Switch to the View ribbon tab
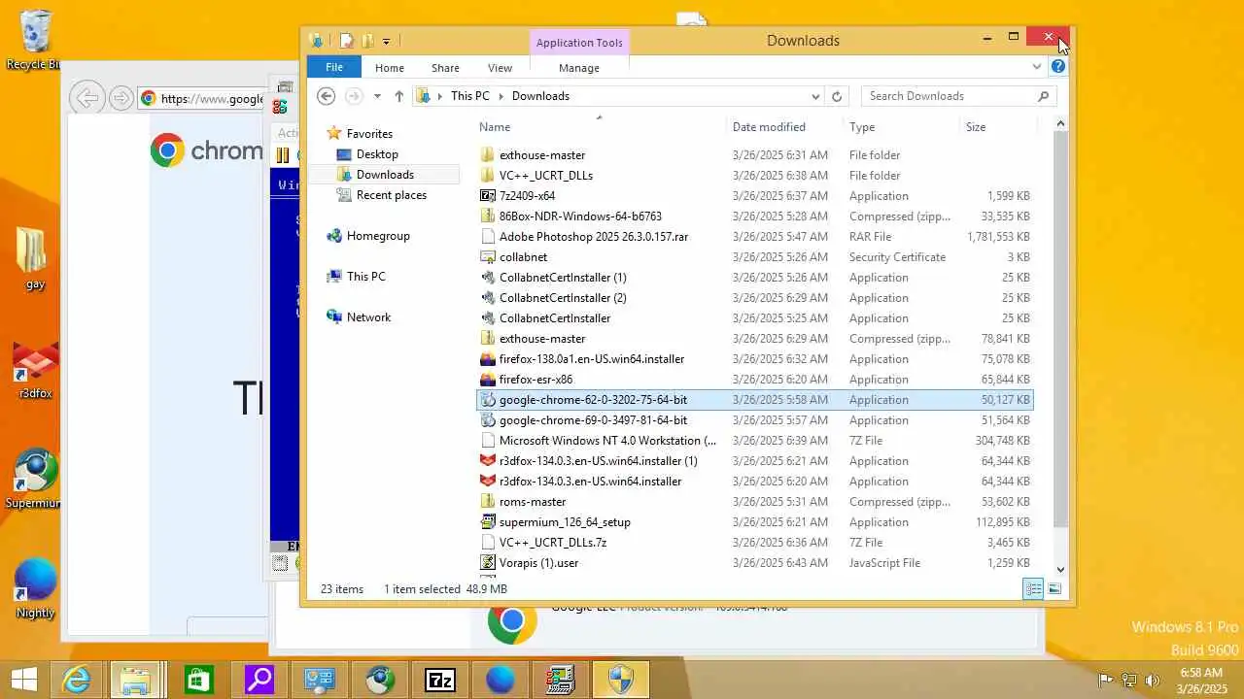The image size is (1244, 699). click(x=500, y=68)
